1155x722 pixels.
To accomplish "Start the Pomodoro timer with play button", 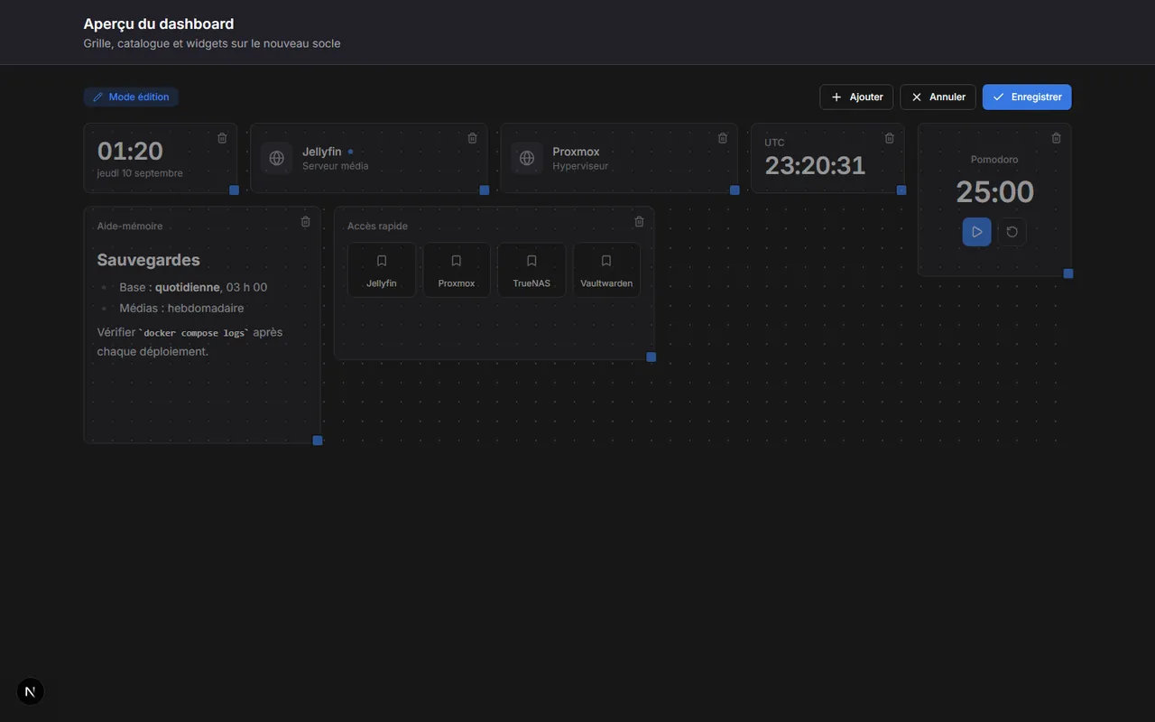I will coord(976,232).
